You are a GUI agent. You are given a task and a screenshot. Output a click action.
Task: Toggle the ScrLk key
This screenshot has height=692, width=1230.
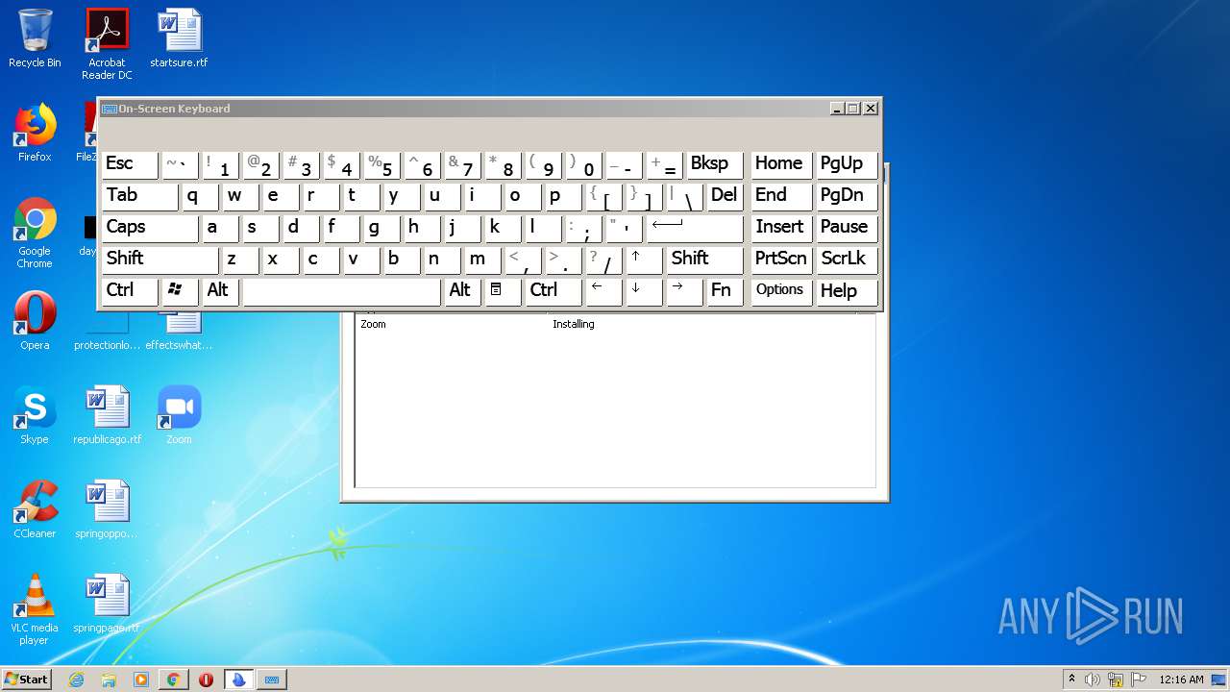847,259
